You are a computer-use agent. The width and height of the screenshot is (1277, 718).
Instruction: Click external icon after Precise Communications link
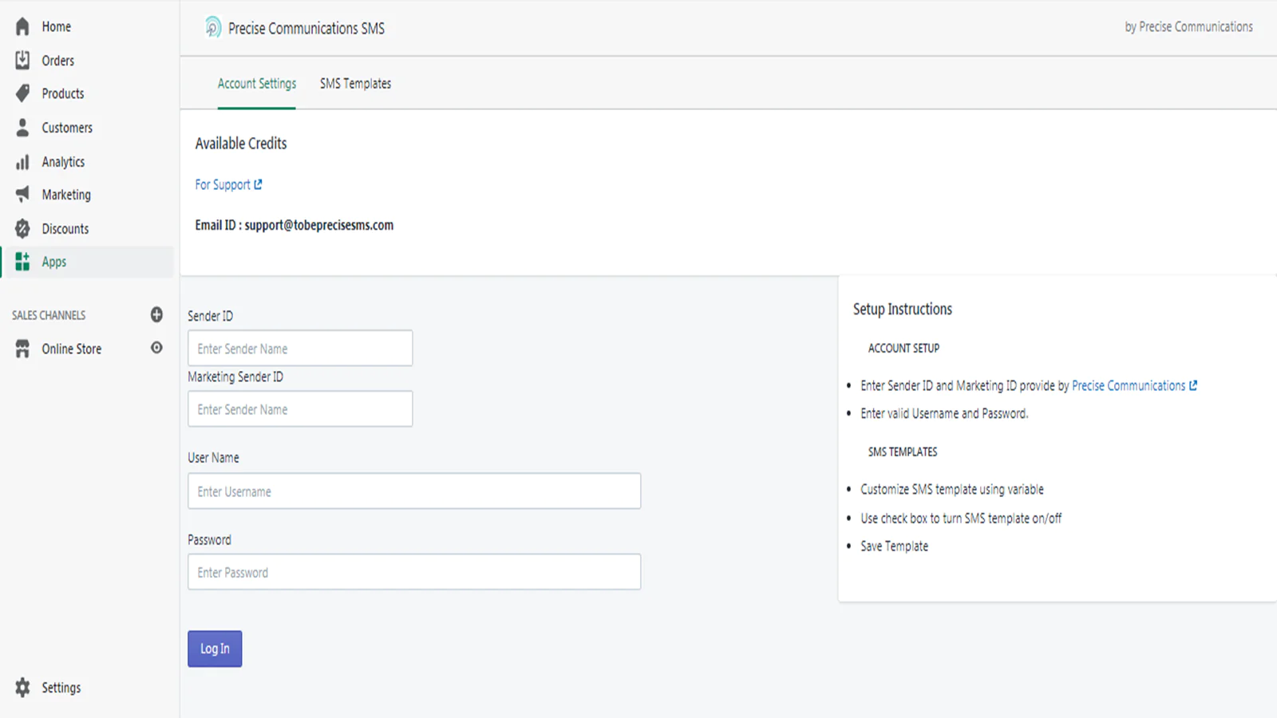[1193, 385]
